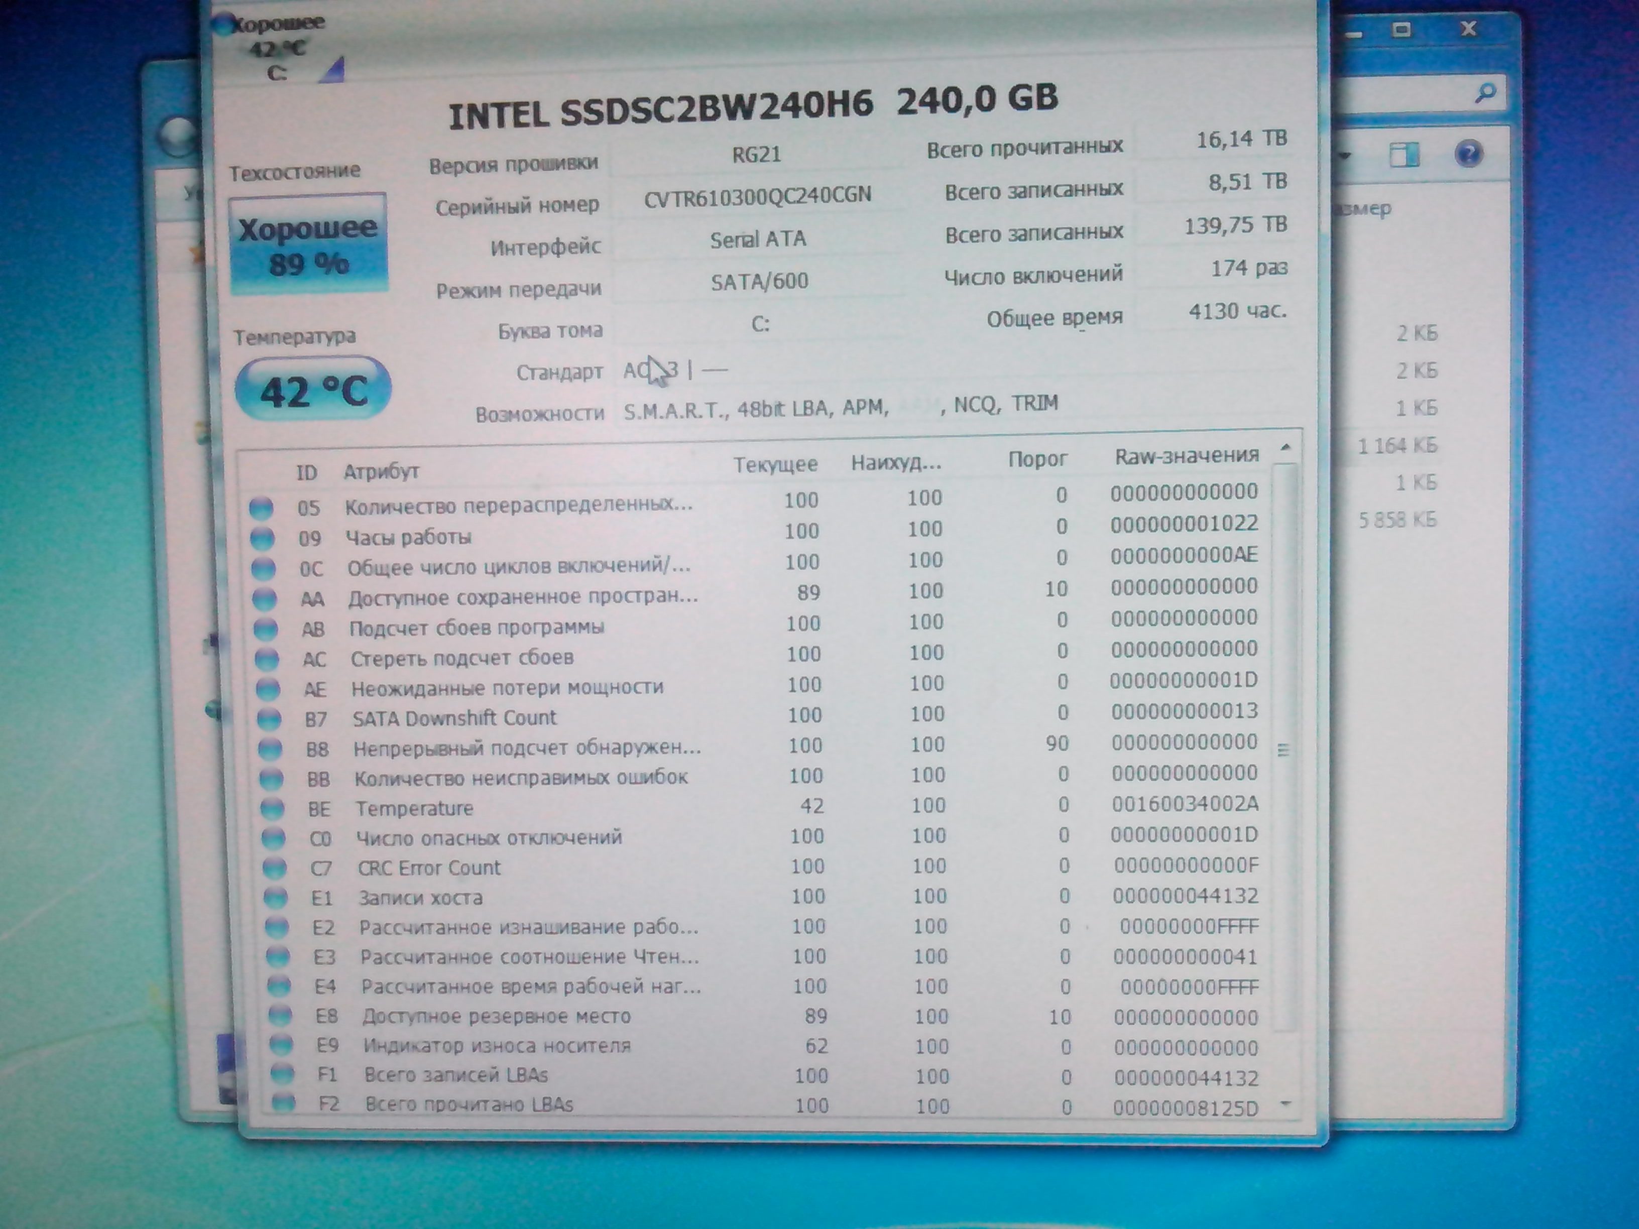Click the scroll up arrow of attribute list
The height and width of the screenshot is (1229, 1639).
[1285, 447]
